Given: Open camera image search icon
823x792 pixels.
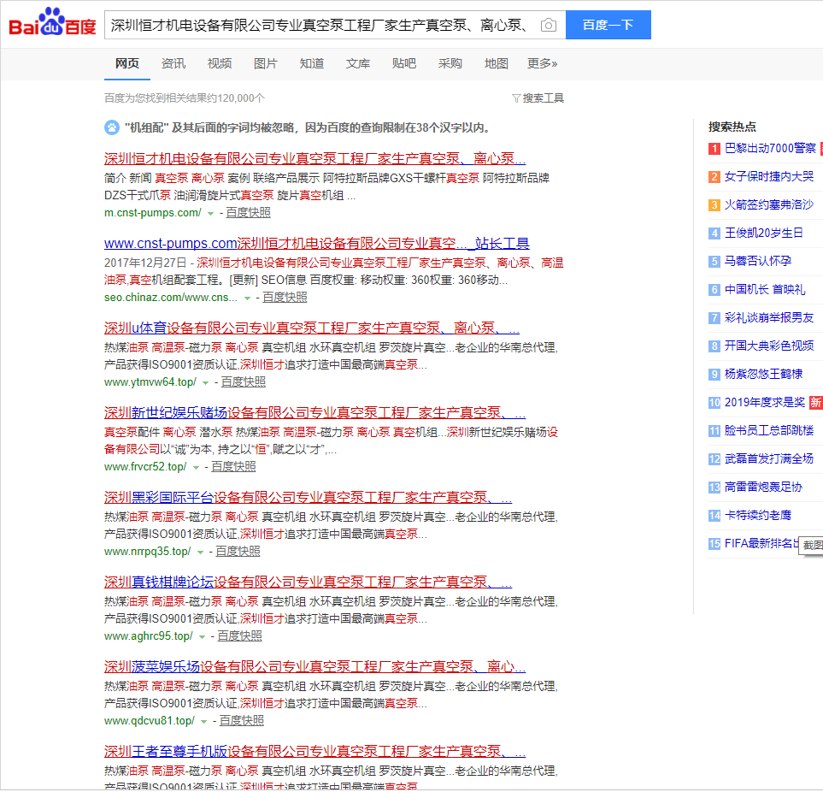Looking at the screenshot, I should coord(548,25).
